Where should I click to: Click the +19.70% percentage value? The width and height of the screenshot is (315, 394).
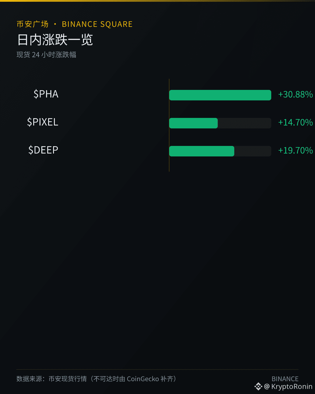click(295, 151)
